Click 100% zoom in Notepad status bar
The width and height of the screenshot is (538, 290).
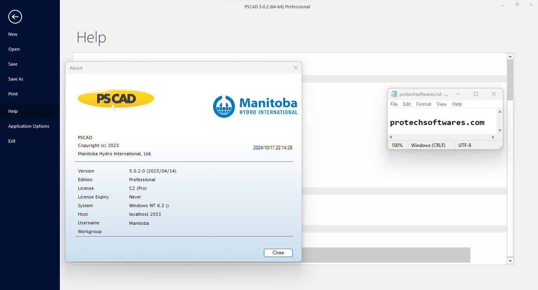(397, 145)
